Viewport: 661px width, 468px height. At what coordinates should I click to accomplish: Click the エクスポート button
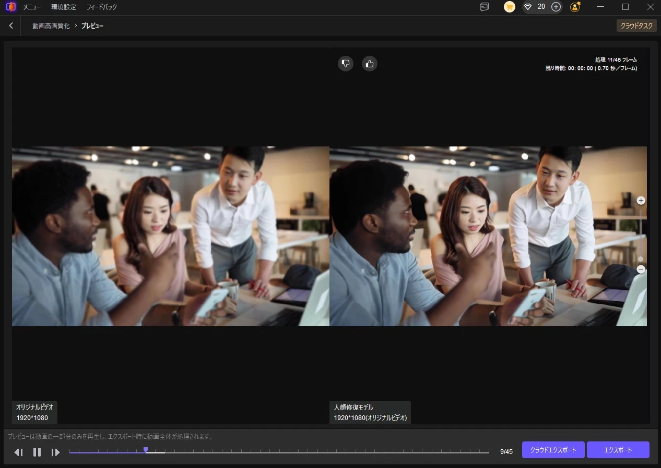[x=618, y=450]
